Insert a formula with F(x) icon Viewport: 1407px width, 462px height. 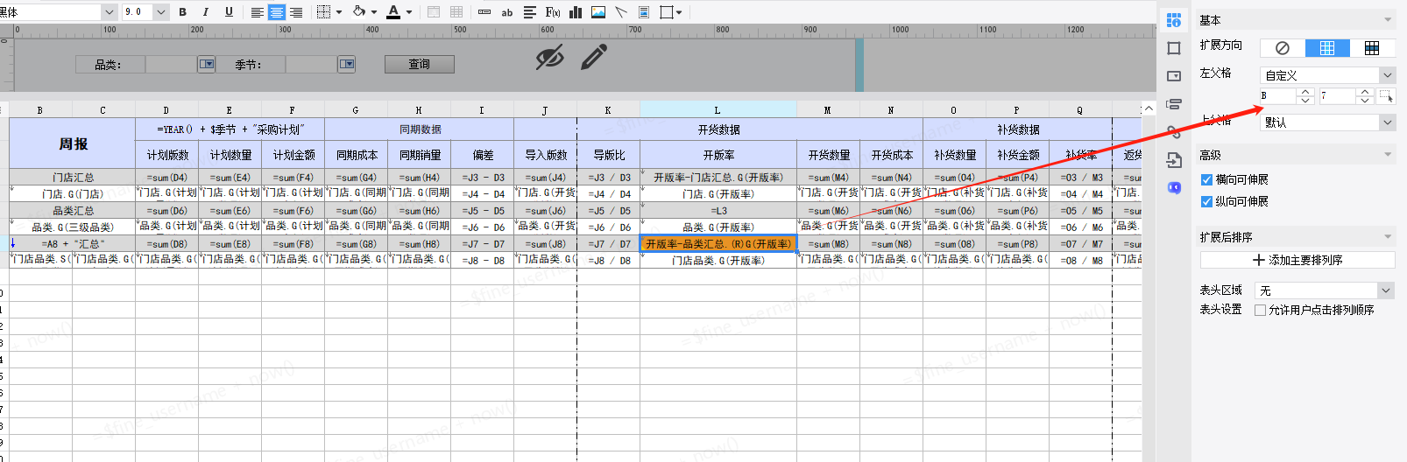pos(553,12)
